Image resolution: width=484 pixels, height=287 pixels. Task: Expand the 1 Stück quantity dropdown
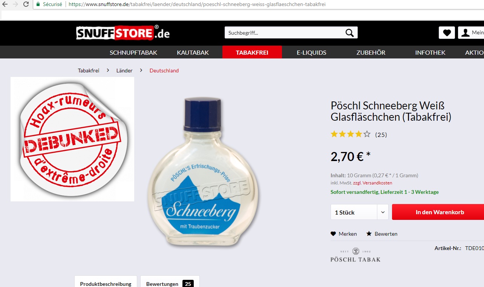point(359,212)
